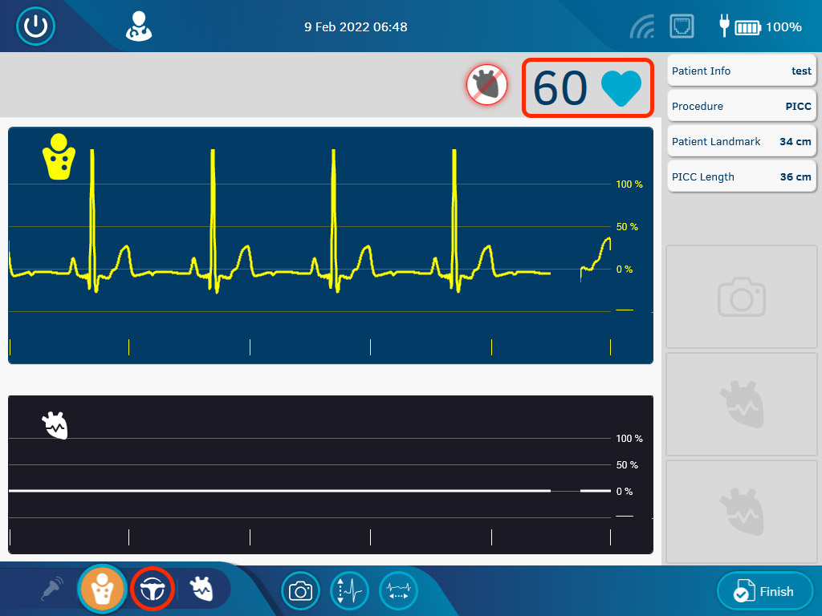The image size is (822, 616).
Task: Capture a snapshot with the camera icon
Action: point(300,591)
